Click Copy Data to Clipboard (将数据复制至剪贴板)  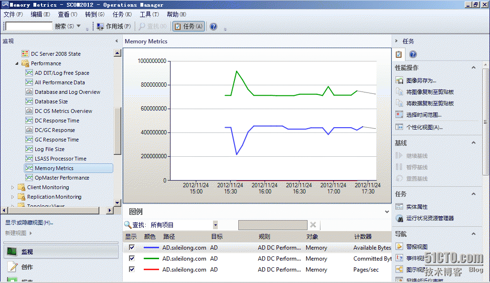tap(430, 103)
